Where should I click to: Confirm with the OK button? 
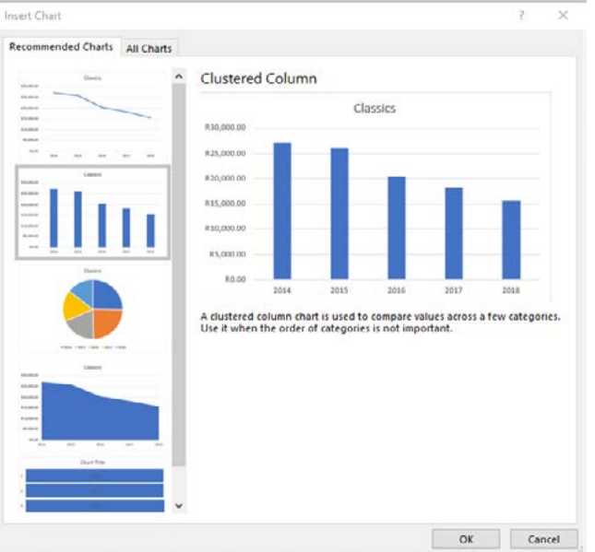466,539
